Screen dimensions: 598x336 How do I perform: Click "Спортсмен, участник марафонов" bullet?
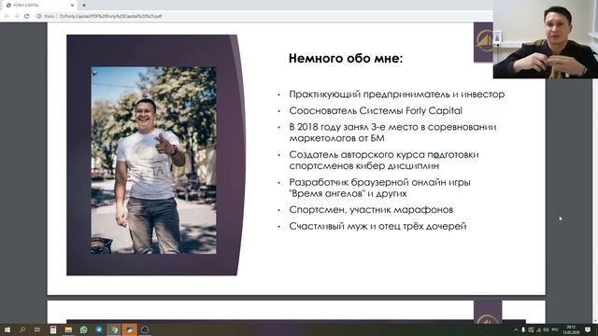click(x=371, y=209)
